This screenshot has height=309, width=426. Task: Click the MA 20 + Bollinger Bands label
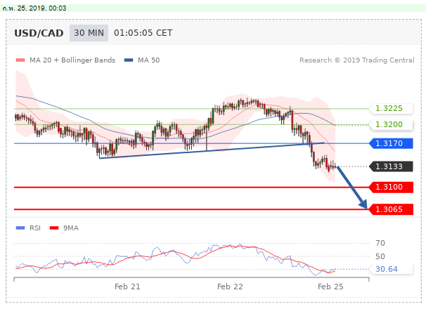[72, 60]
